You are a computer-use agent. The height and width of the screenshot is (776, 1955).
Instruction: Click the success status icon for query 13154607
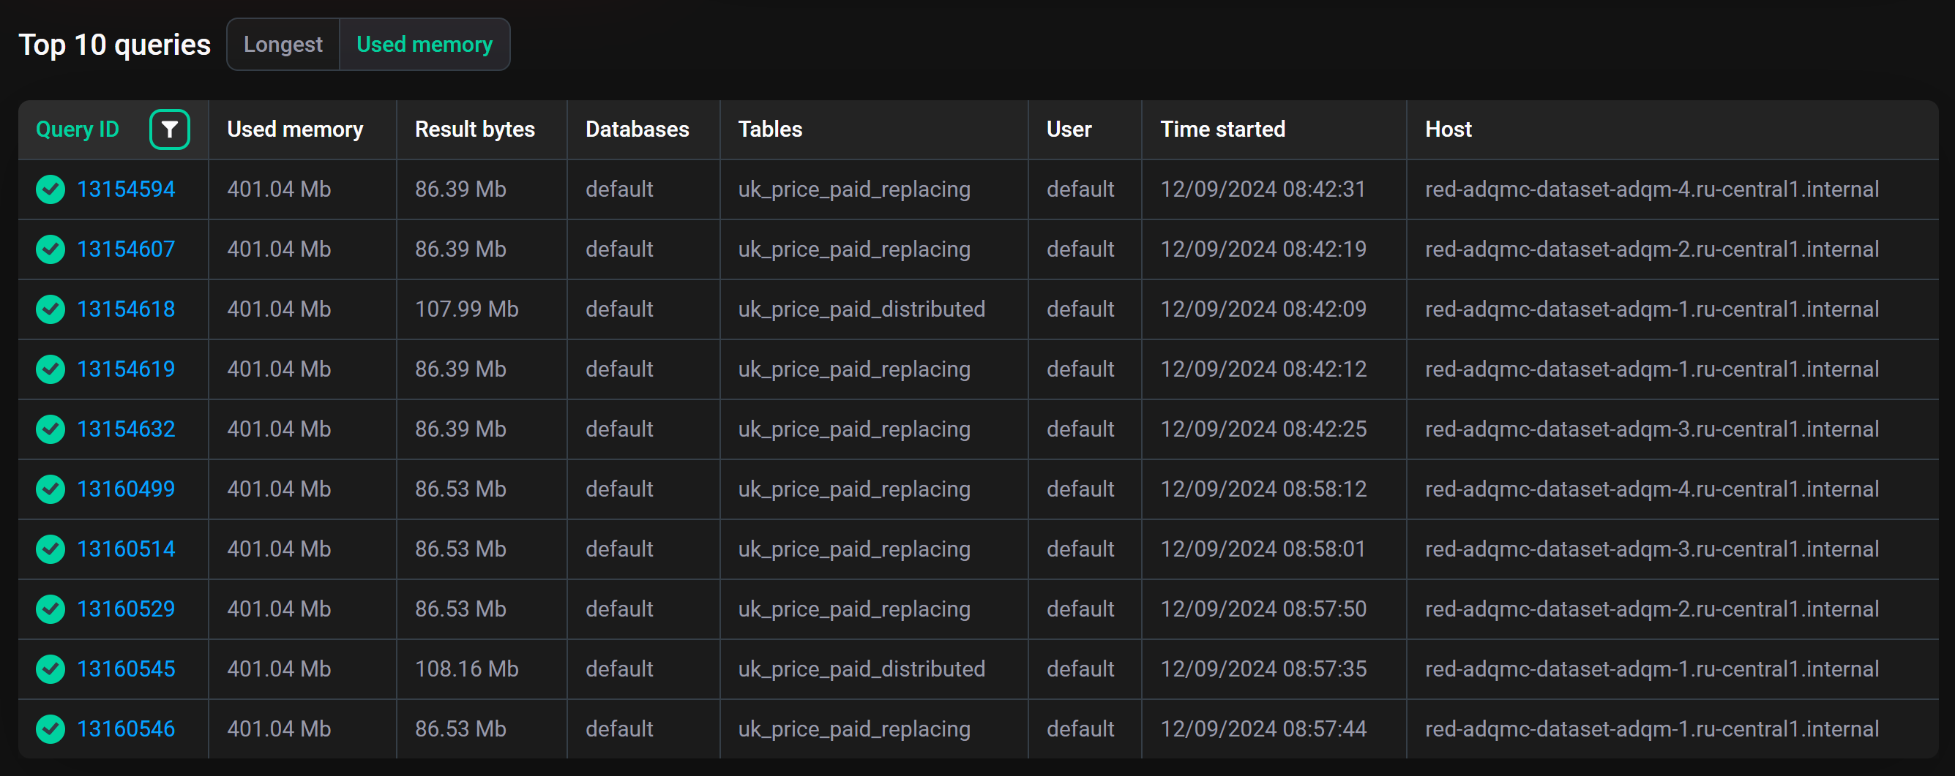point(50,249)
